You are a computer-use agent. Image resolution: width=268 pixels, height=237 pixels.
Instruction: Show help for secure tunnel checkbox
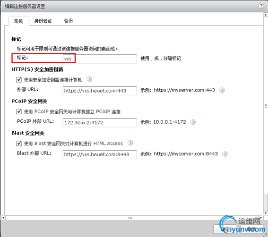point(89,79)
